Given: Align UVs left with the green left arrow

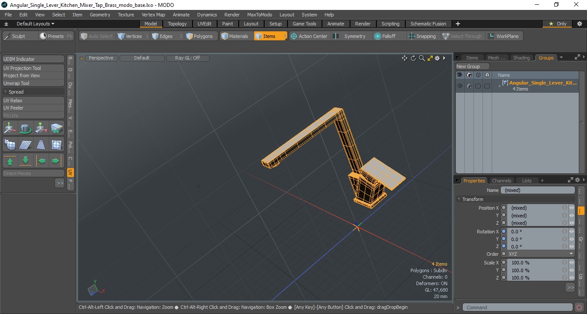Looking at the screenshot, I should point(41,161).
